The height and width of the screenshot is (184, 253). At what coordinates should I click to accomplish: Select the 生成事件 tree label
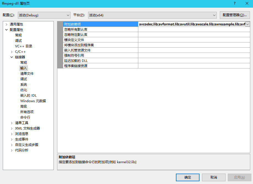(x=22, y=139)
